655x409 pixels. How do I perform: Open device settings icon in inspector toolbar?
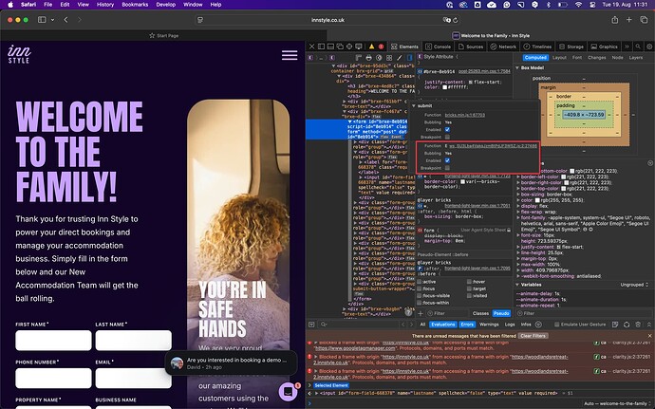point(359,46)
